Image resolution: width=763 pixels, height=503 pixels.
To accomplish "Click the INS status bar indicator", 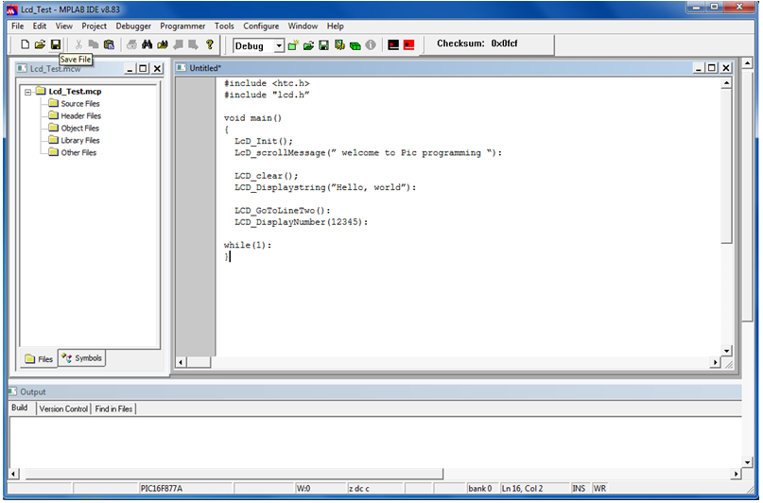I will (x=579, y=489).
